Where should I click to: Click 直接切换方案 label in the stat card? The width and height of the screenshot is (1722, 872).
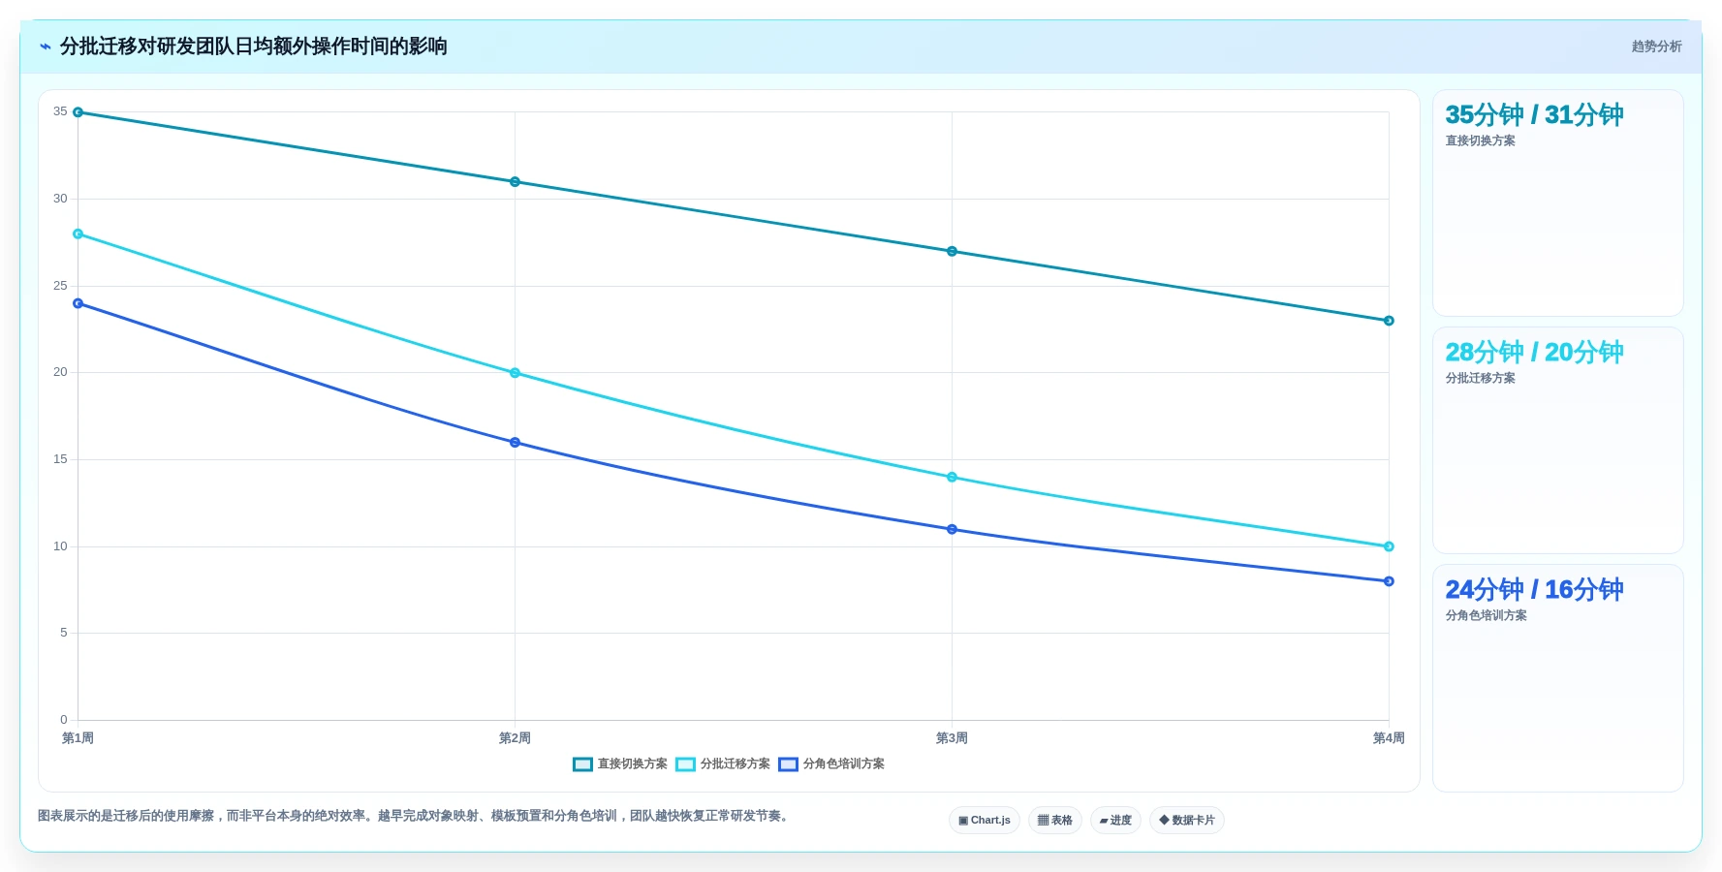point(1480,140)
